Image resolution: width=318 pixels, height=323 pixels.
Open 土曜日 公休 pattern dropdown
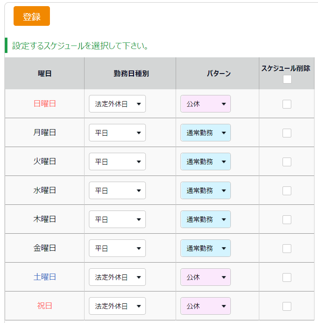pos(205,277)
